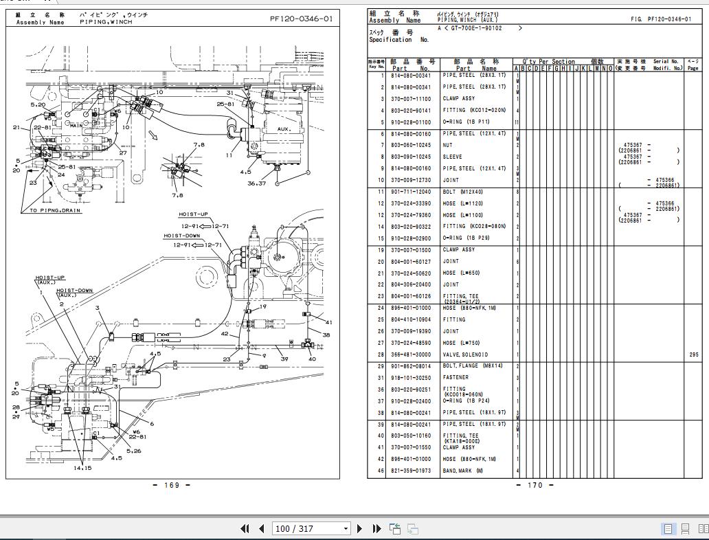Viewport: 709px width, 540px height.
Task: Click the page number 169 footer
Action: 171,485
